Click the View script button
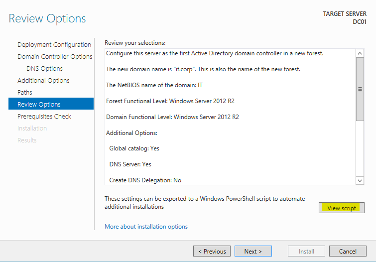 pyautogui.click(x=342, y=208)
